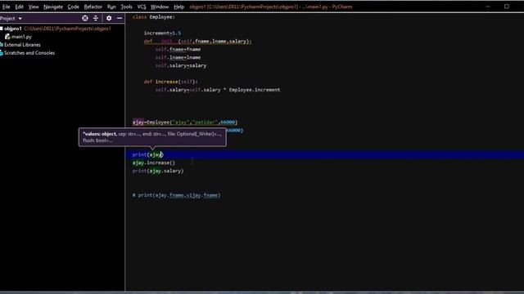Viewport: 524px width, 294px height.
Task: Open the Project view dropdown
Action: coord(11,18)
